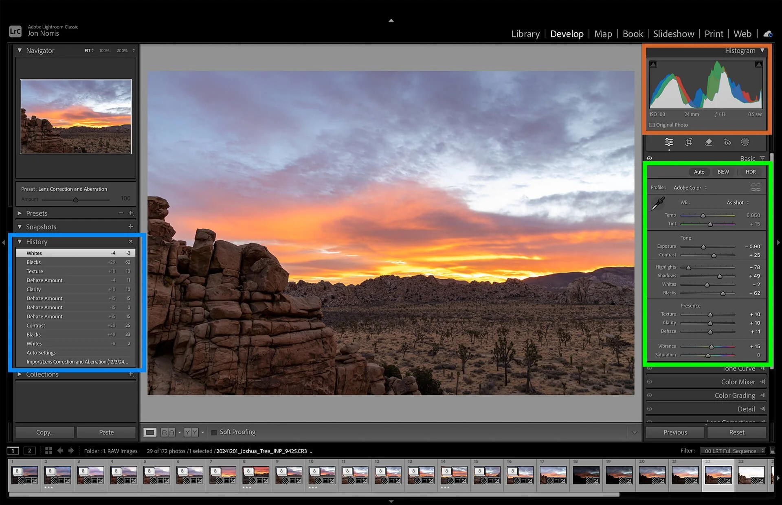Switch to the Library module
The height and width of the screenshot is (505, 782).
(x=525, y=34)
